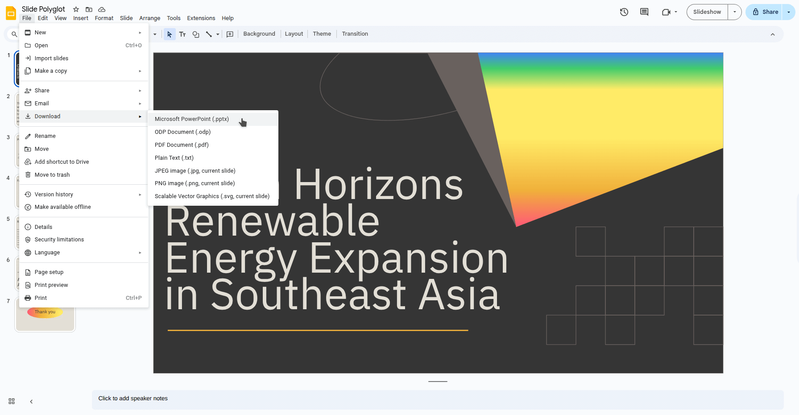
Task: Click the Slideshow button
Action: (707, 12)
